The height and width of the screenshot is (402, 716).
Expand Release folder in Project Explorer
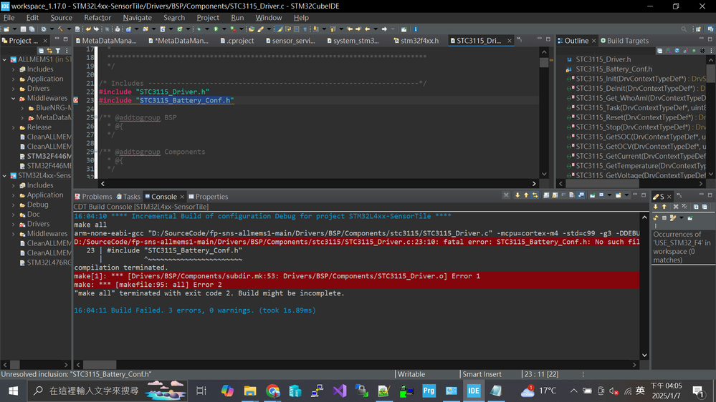point(13,127)
